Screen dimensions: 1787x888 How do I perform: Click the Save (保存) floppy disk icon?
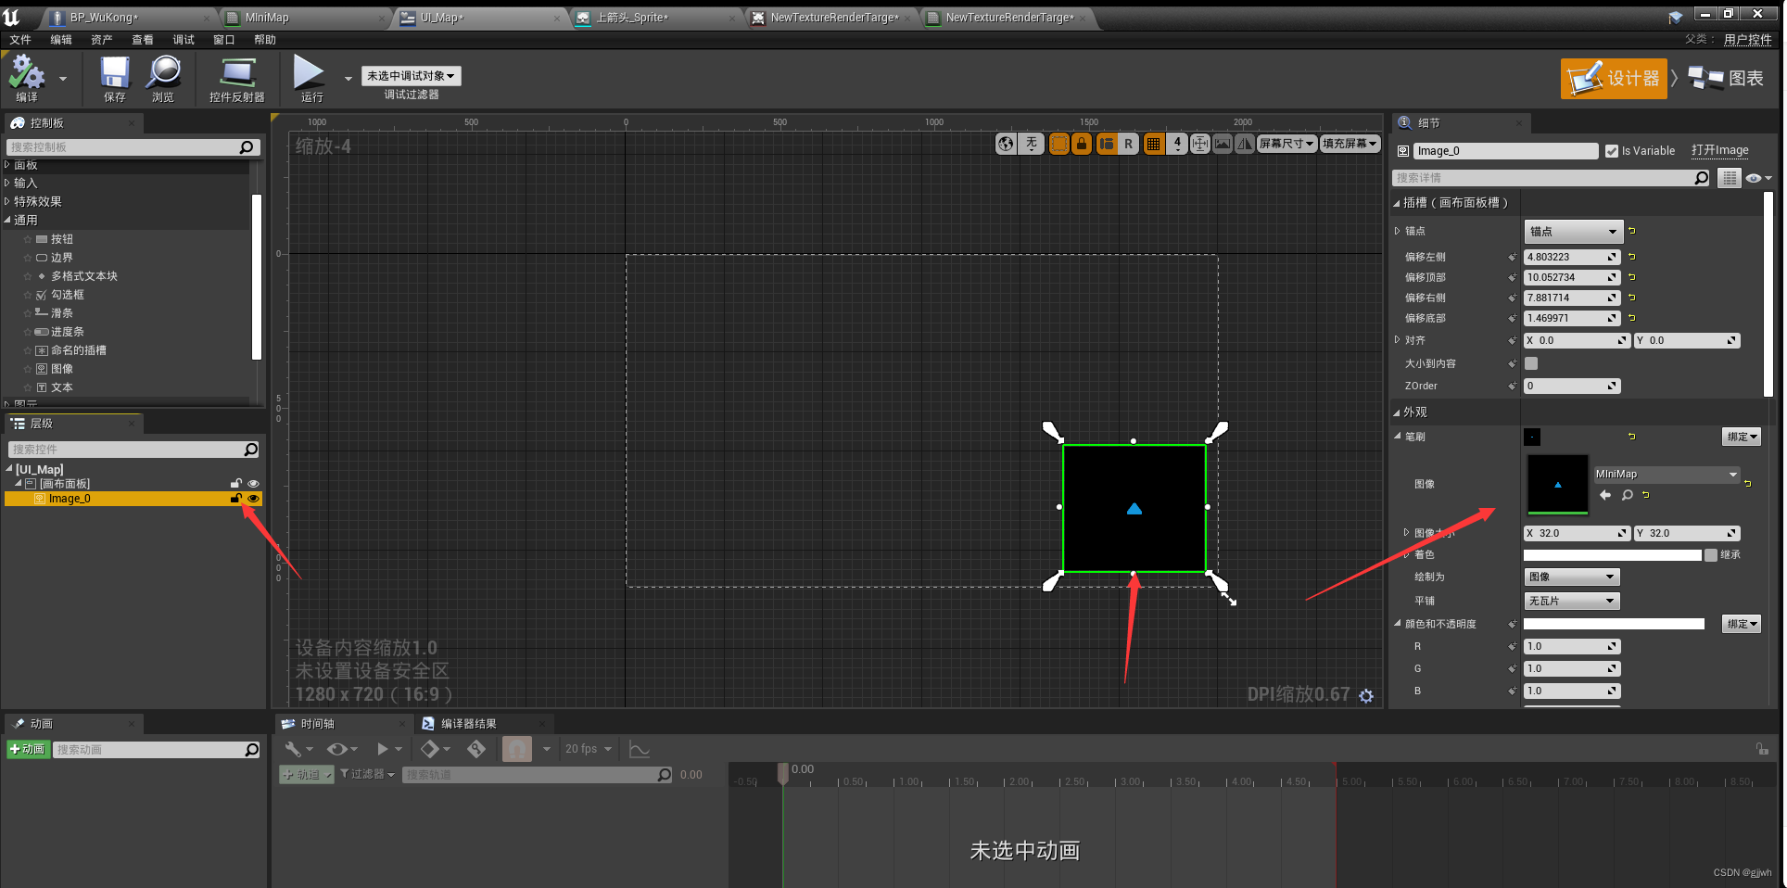tap(115, 77)
